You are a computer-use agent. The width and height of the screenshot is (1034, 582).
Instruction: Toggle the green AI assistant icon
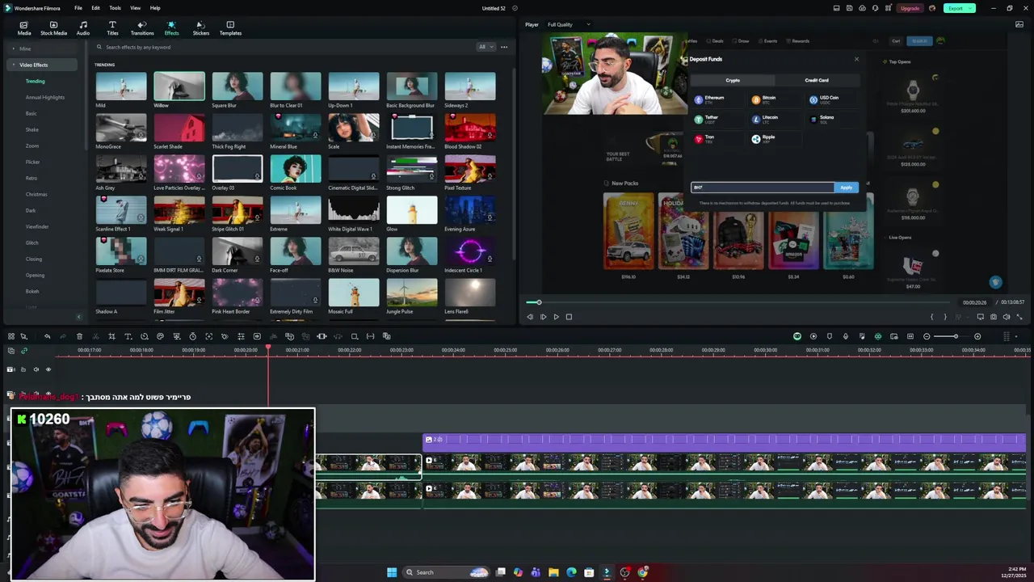pos(797,336)
